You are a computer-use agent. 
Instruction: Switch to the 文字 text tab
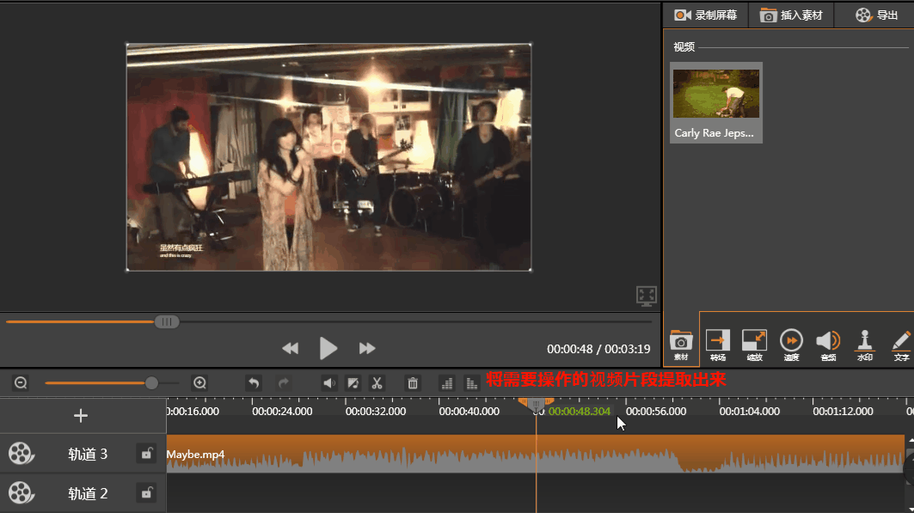901,345
